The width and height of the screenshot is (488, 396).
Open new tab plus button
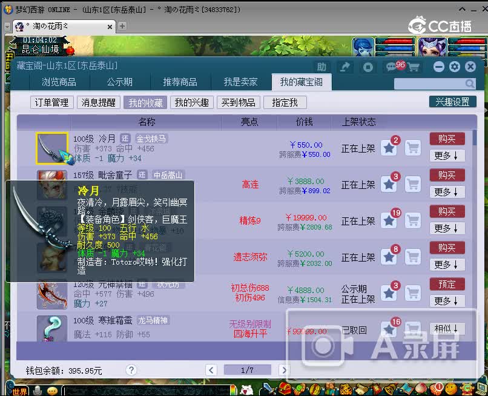tap(122, 26)
